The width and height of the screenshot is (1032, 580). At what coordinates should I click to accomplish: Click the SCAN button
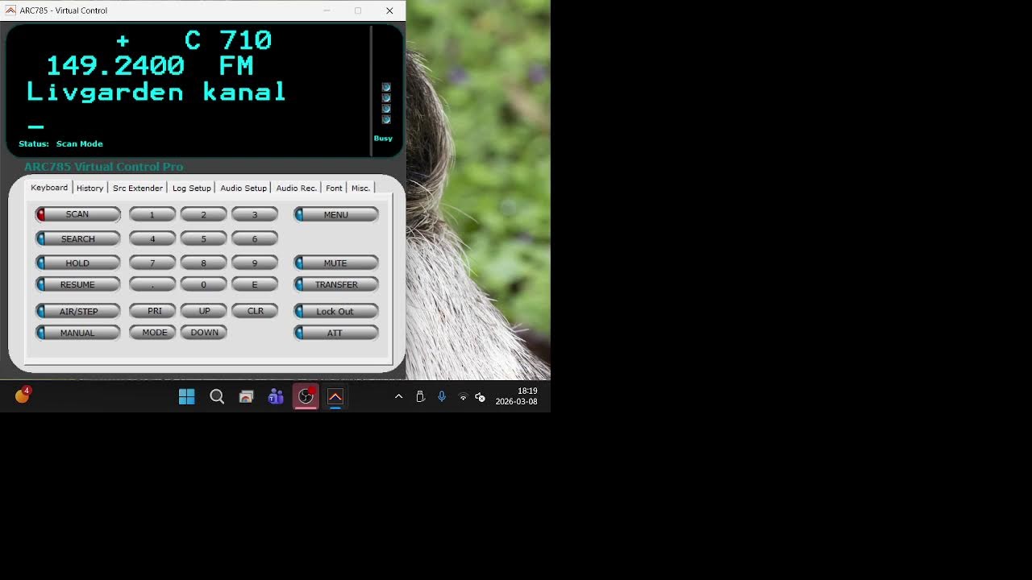(x=77, y=214)
